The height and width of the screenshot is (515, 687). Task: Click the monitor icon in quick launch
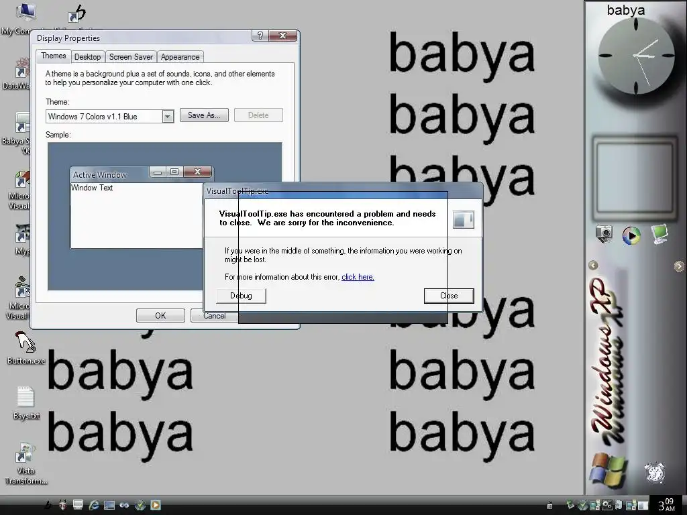pyautogui.click(x=78, y=504)
